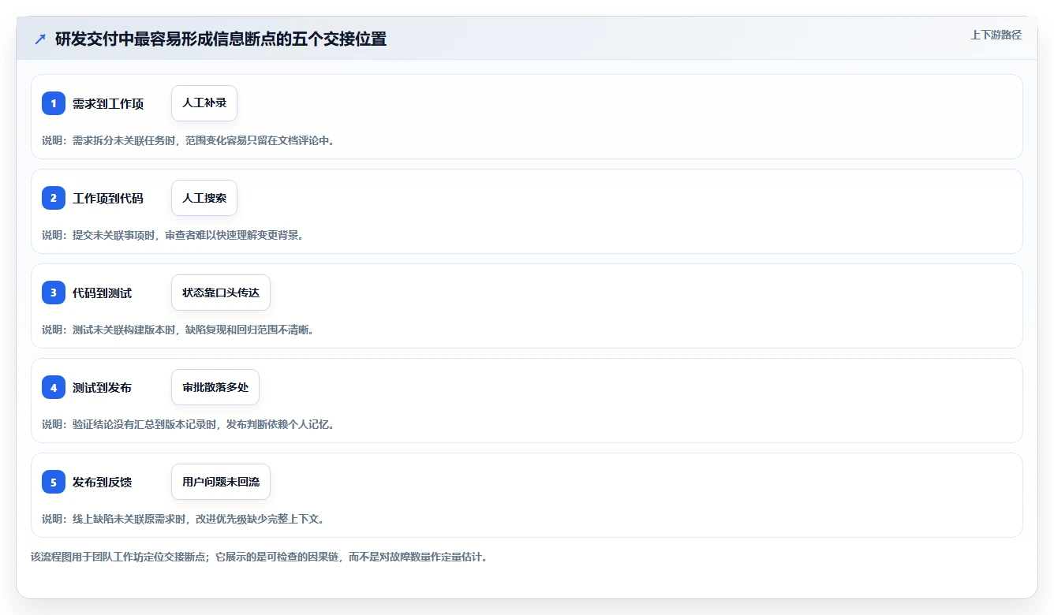Click the 代码到测试 step title
This screenshot has height=615, width=1054.
[x=103, y=293]
